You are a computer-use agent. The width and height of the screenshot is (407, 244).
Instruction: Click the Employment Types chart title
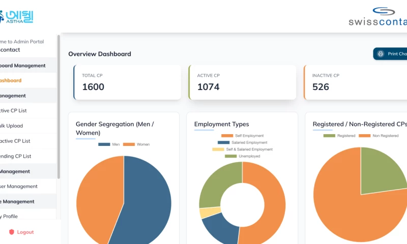[x=221, y=124]
